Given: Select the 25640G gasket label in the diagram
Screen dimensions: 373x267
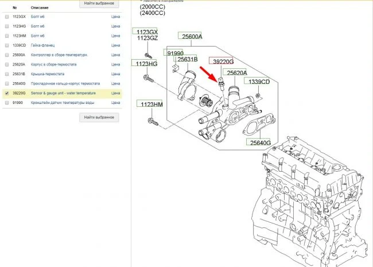Looking at the screenshot, I should [x=258, y=142].
